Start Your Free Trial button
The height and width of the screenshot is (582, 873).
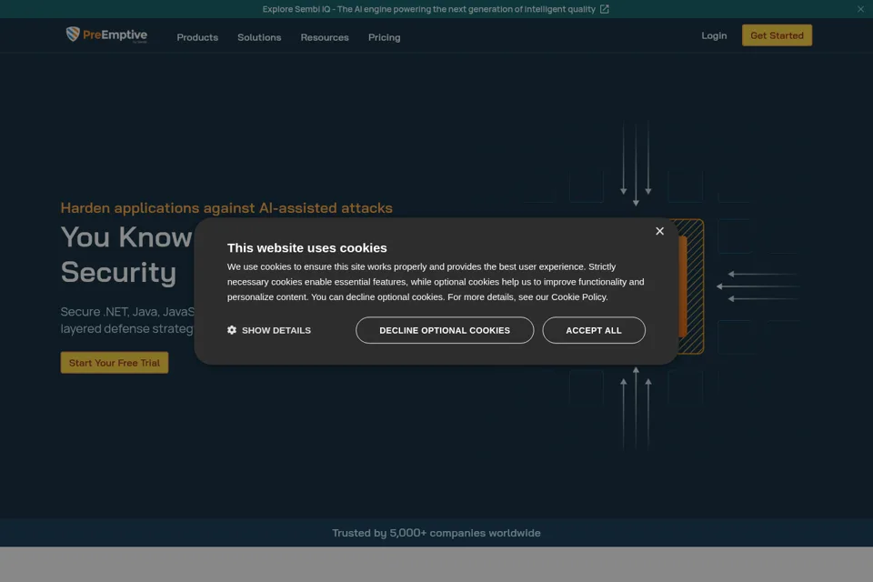[x=115, y=363]
